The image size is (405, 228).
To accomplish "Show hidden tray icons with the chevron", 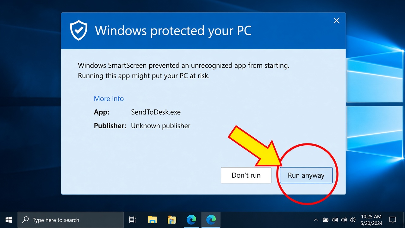I will pos(316,220).
